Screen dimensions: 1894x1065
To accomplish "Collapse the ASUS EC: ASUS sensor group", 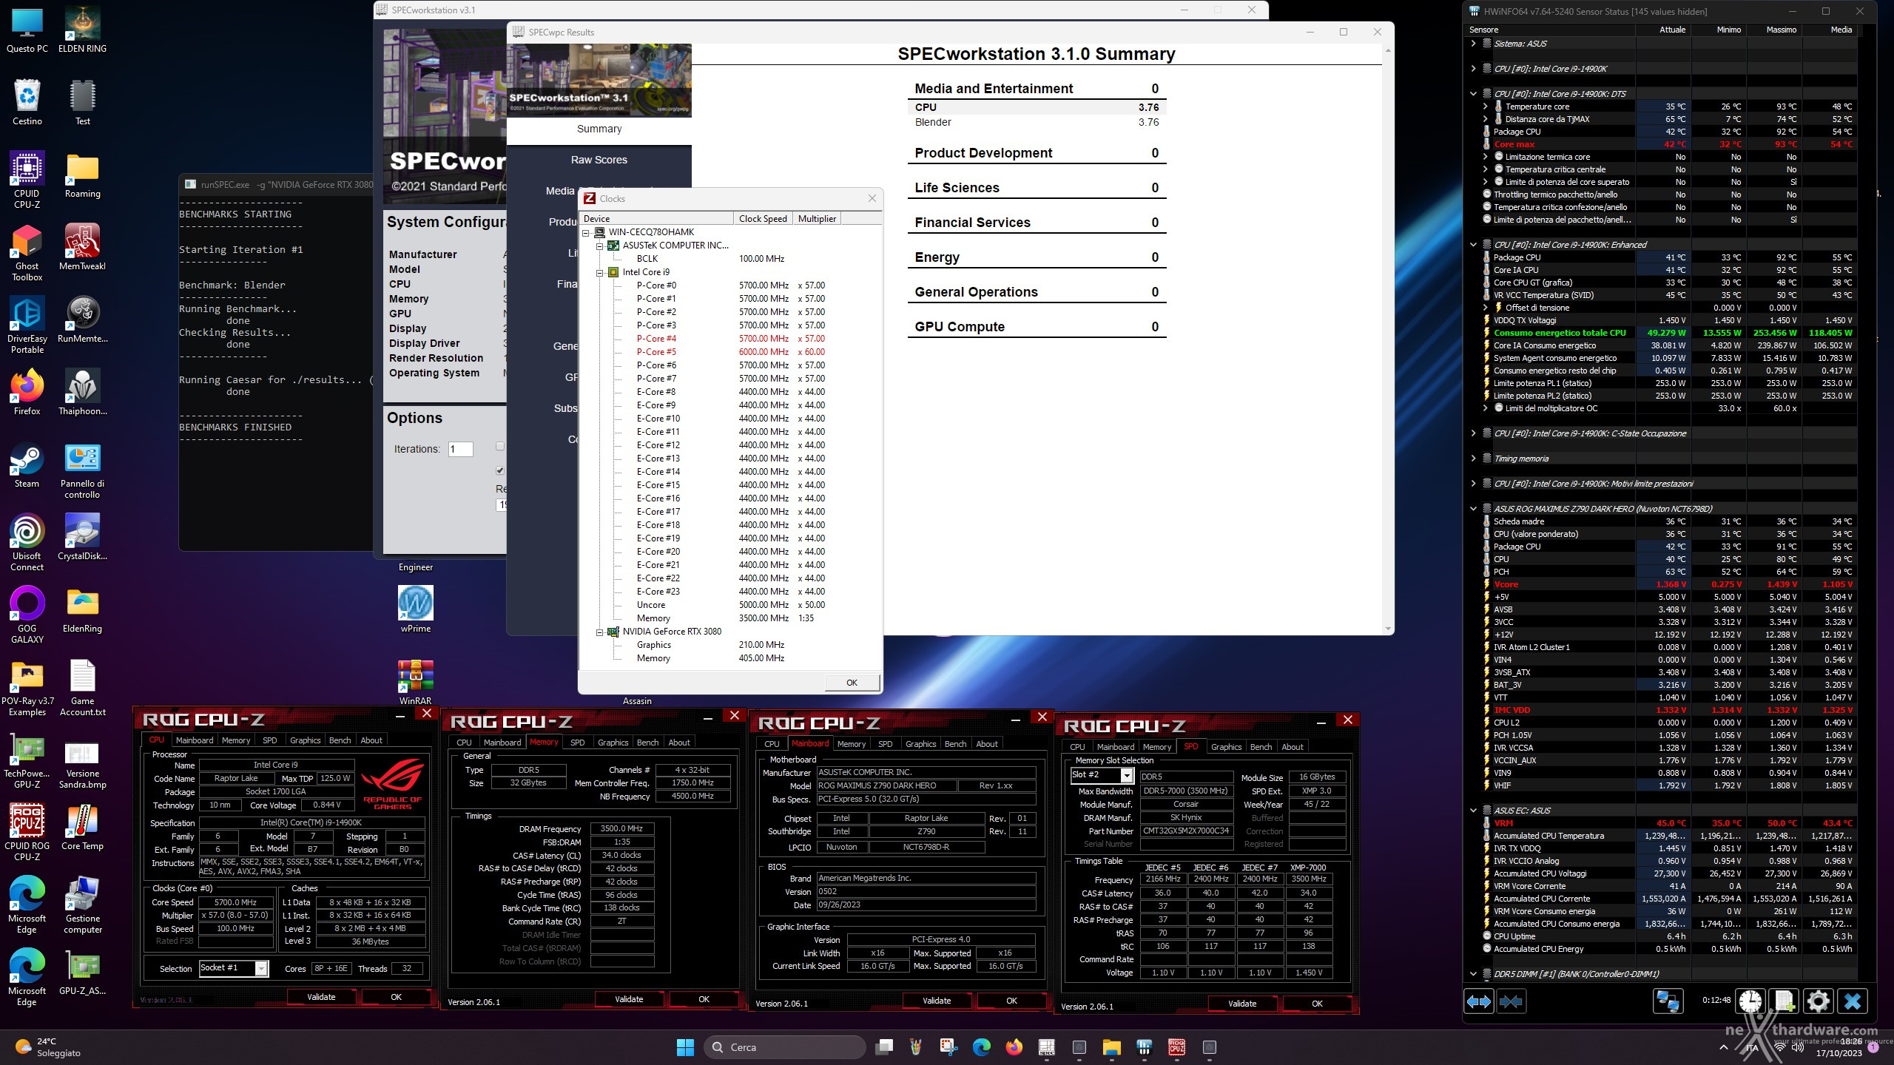I will tap(1474, 811).
